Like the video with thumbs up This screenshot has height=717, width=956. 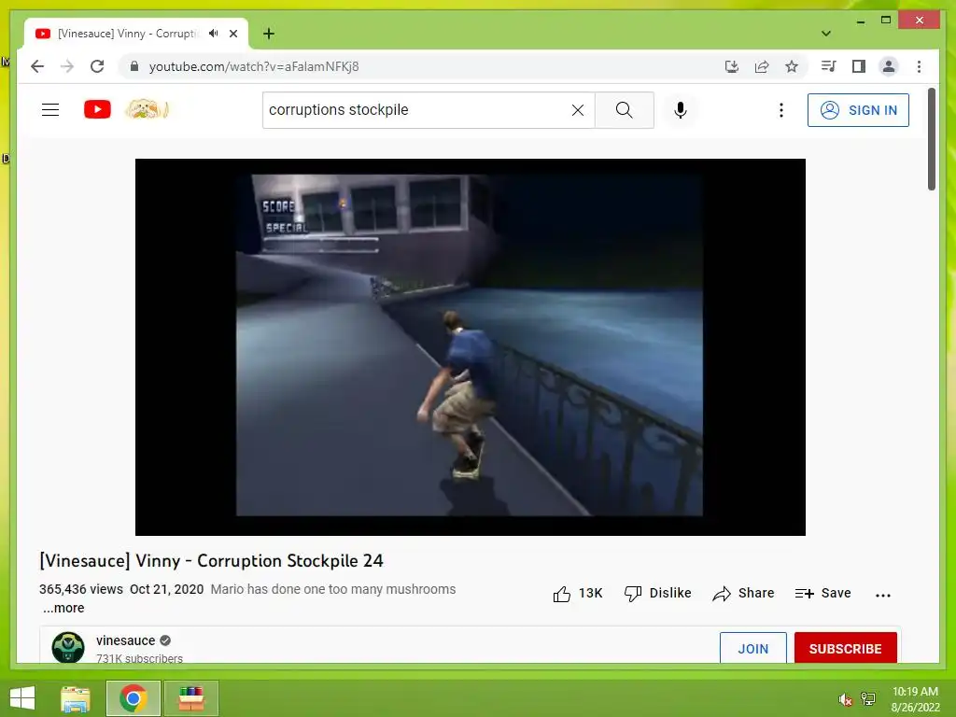577,593
